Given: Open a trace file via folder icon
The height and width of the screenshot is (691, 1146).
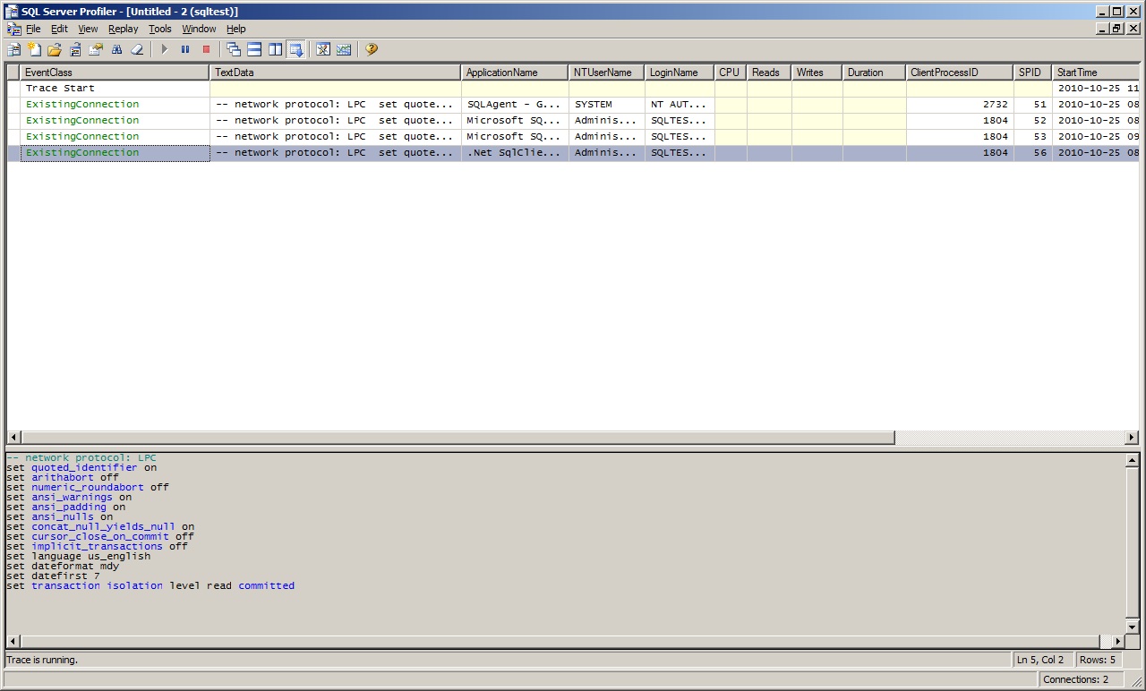Looking at the screenshot, I should 55,49.
